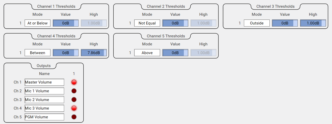Click Channel 4 High 7.86dB slider
The image size is (332, 124).
coord(94,53)
